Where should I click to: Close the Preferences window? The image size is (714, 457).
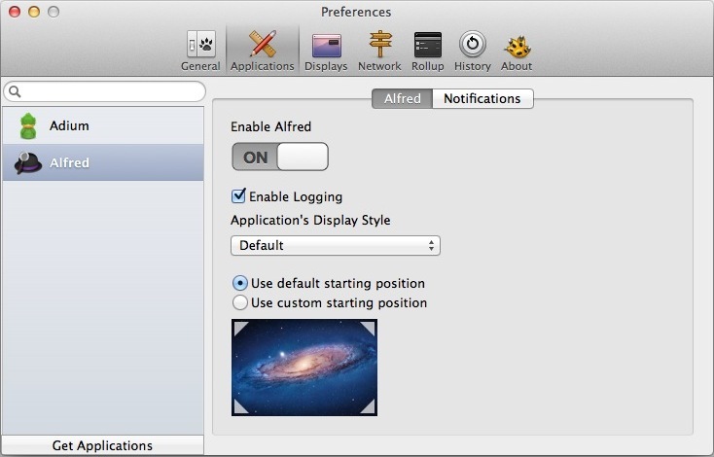15,12
